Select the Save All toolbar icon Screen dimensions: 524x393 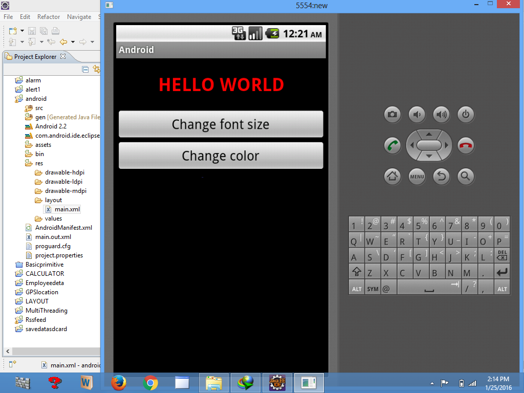point(42,31)
